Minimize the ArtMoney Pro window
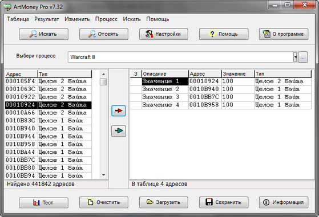 coord(274,5)
